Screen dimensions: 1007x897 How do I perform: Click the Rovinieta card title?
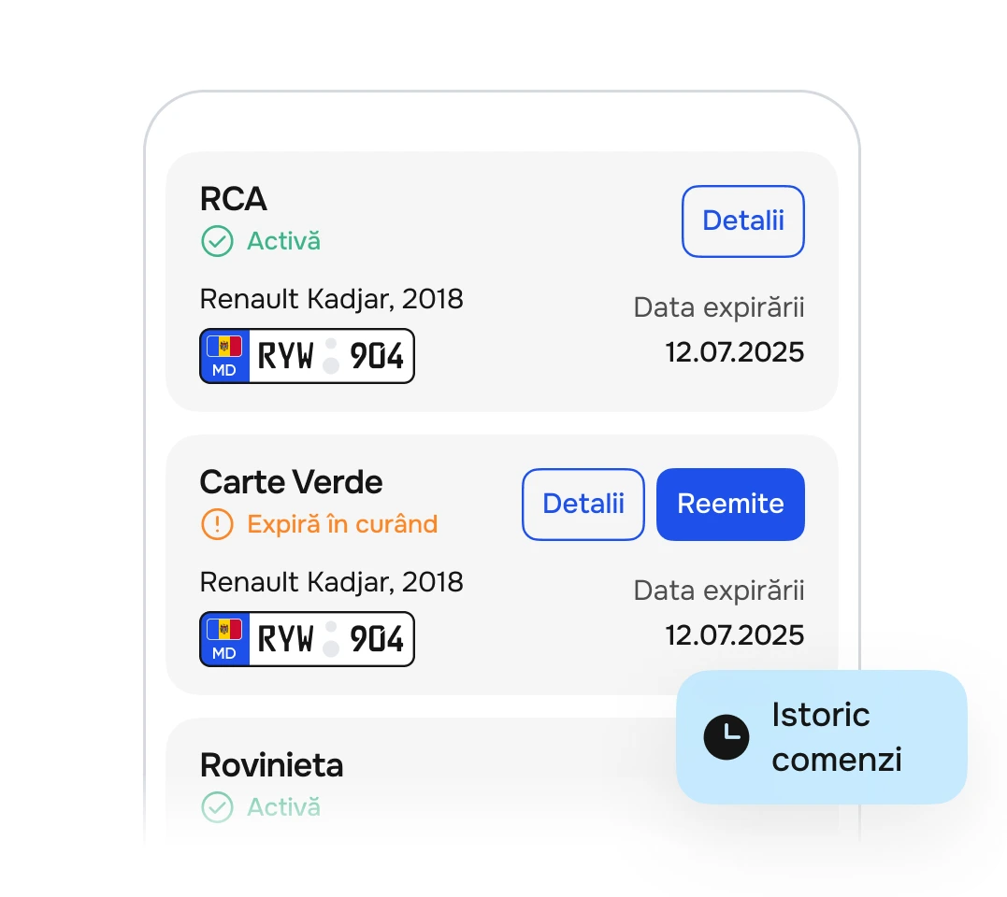pos(272,765)
